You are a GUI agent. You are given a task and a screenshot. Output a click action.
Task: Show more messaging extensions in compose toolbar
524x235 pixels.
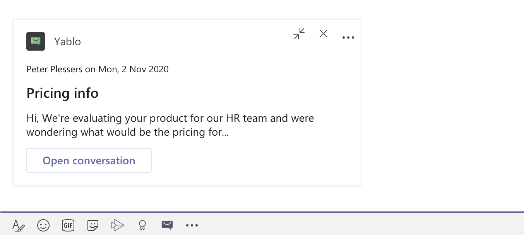point(192,225)
